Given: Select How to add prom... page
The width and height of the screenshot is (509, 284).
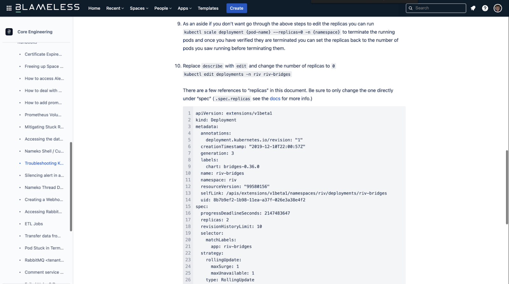Looking at the screenshot, I should coord(43,103).
